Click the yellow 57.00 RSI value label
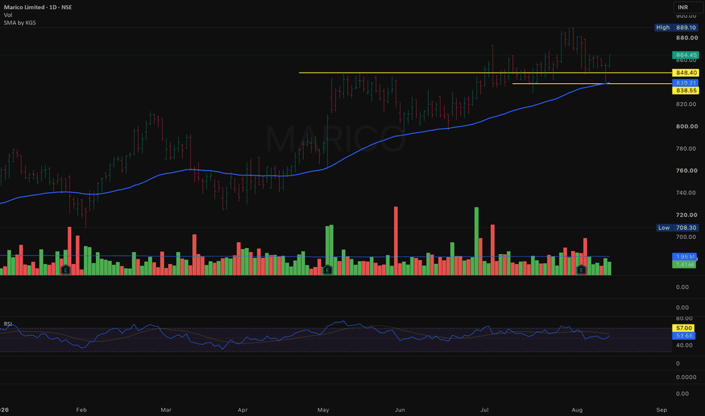Image resolution: width=705 pixels, height=416 pixels. (683, 328)
